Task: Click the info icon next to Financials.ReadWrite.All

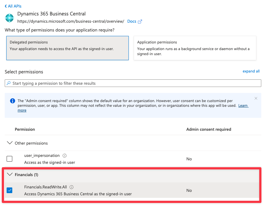Action: (71, 187)
